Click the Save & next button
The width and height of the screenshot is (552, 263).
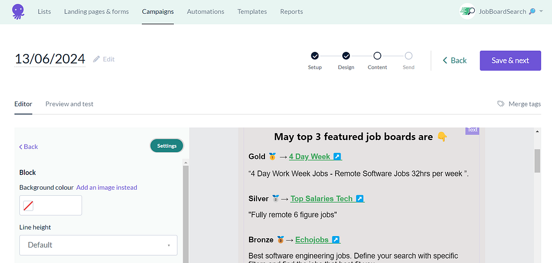510,60
